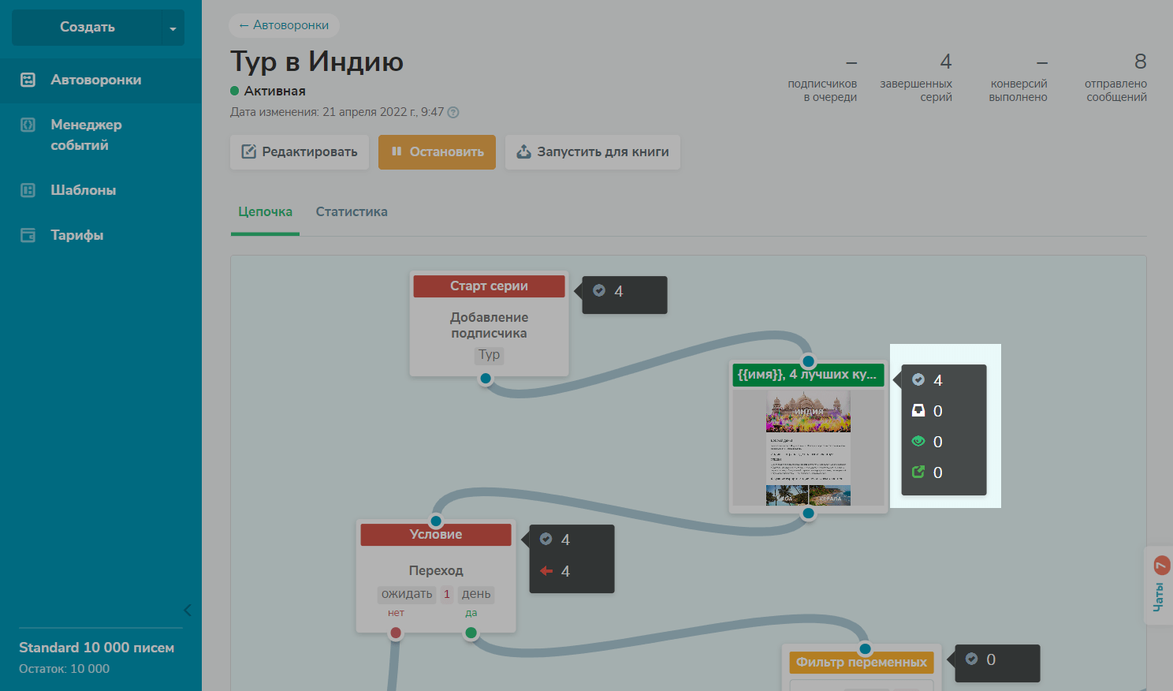1173x691 pixels.
Task: Click the Тарифы sidebar icon
Action: click(28, 235)
